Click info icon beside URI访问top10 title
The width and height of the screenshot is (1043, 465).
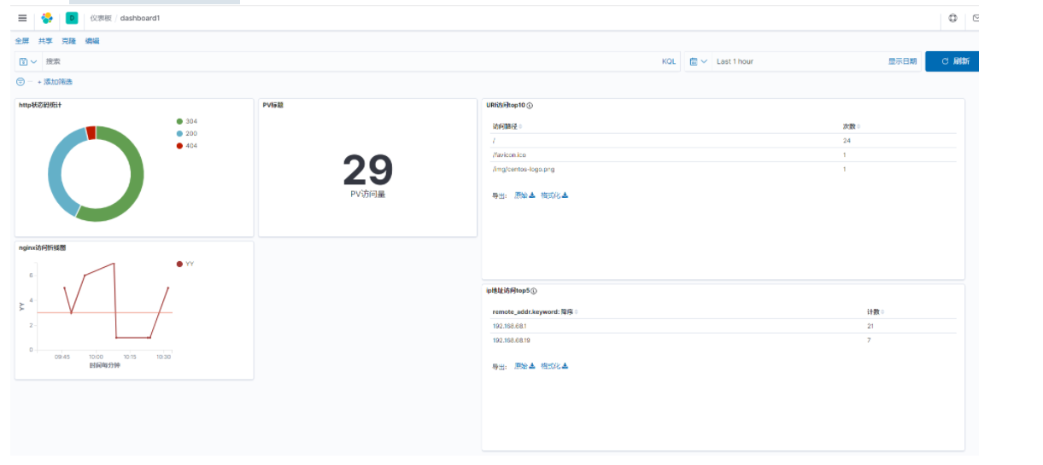click(x=530, y=106)
